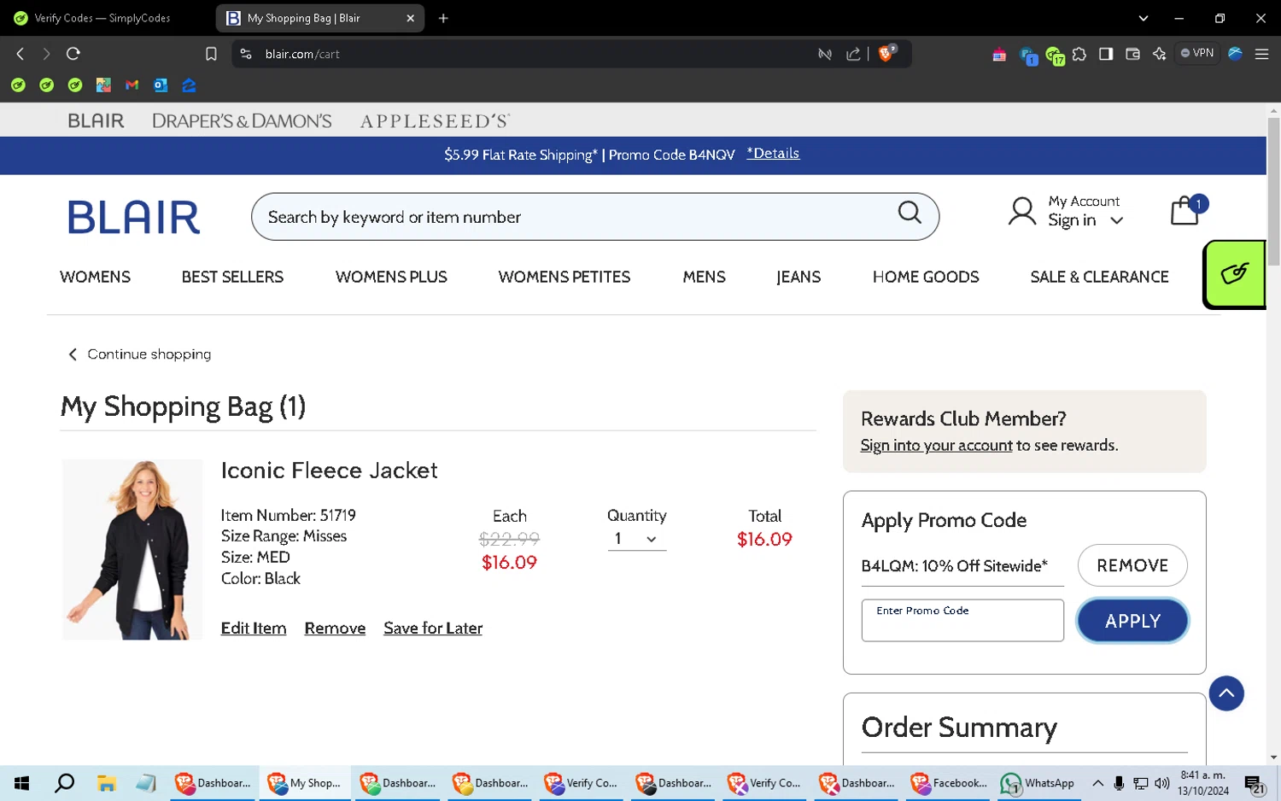Open the tab search dropdown arrow
This screenshot has width=1281, height=801.
1144,18
